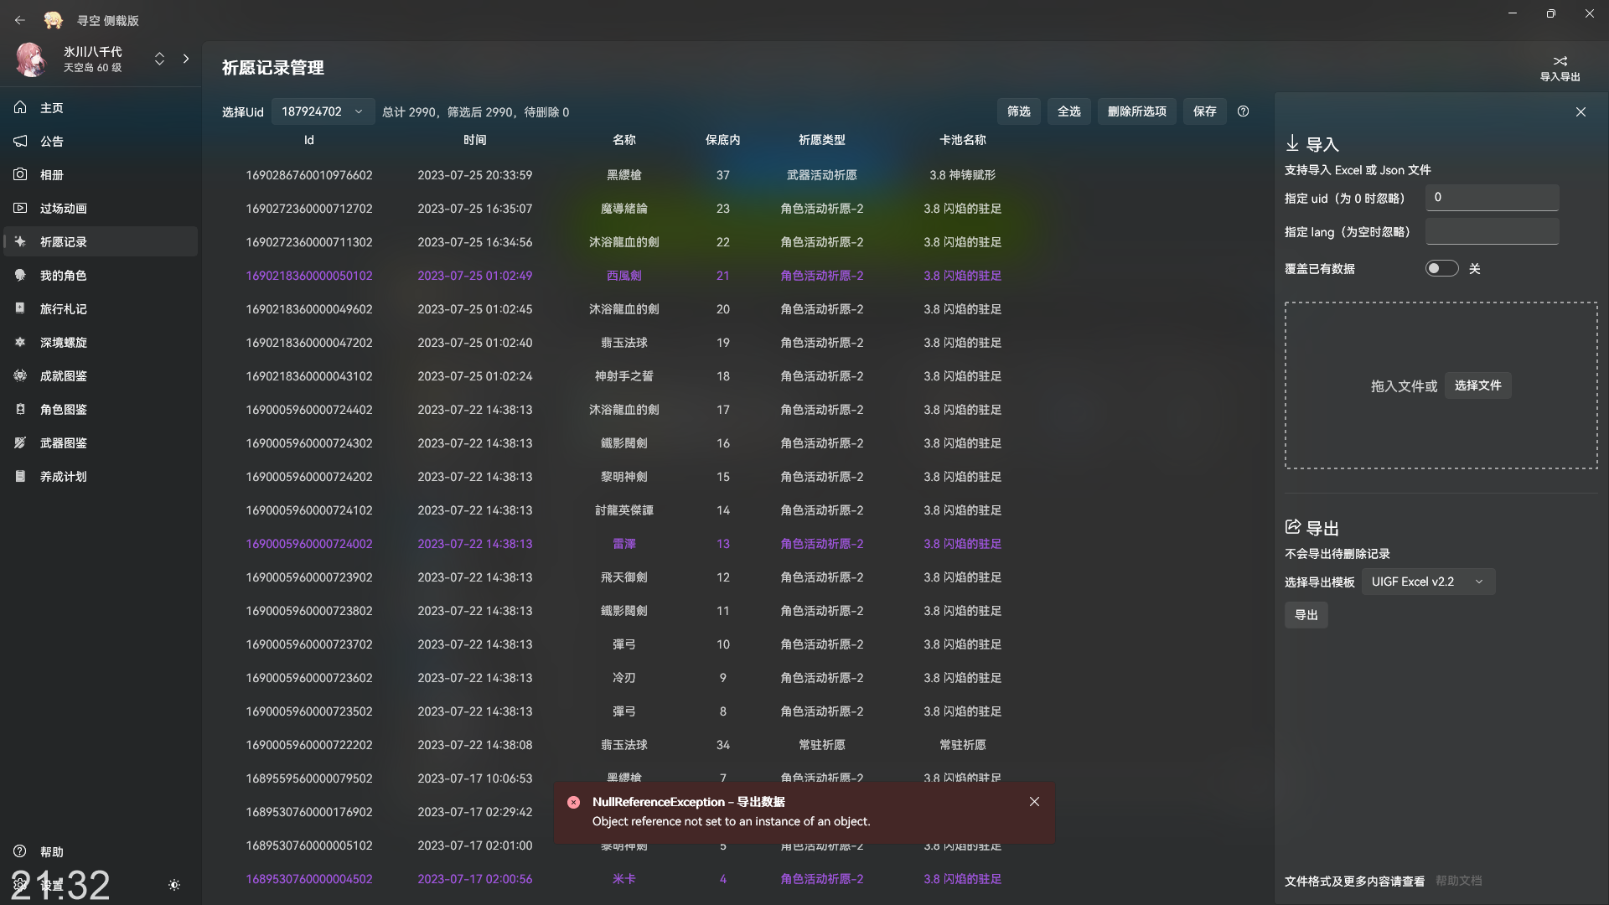The width and height of the screenshot is (1609, 905).
Task: Open the 帮助文档 help documentation link
Action: [1458, 881]
